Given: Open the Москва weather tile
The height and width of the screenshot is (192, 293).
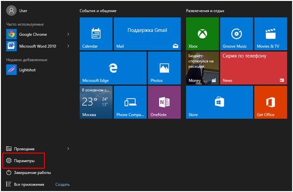Looking at the screenshot, I should pyautogui.click(x=96, y=102).
